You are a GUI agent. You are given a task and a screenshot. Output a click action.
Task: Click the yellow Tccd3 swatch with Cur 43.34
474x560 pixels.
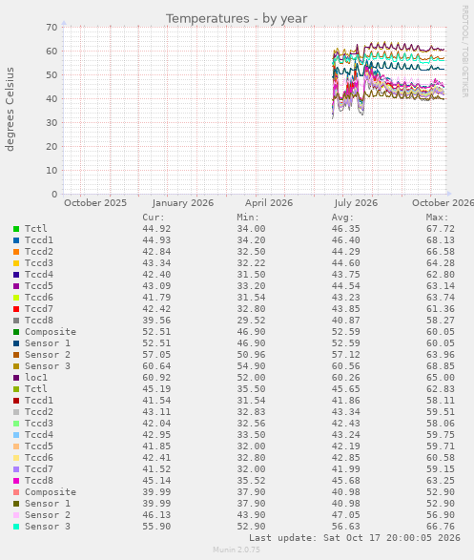pyautogui.click(x=16, y=263)
